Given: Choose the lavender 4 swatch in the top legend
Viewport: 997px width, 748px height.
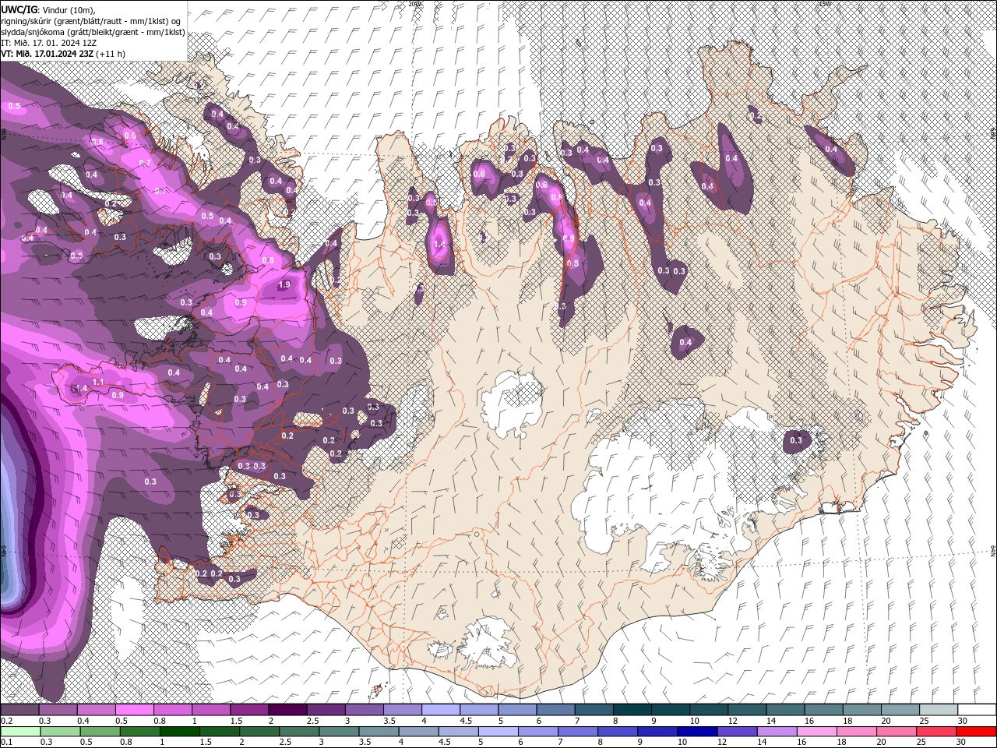Looking at the screenshot, I should (440, 710).
